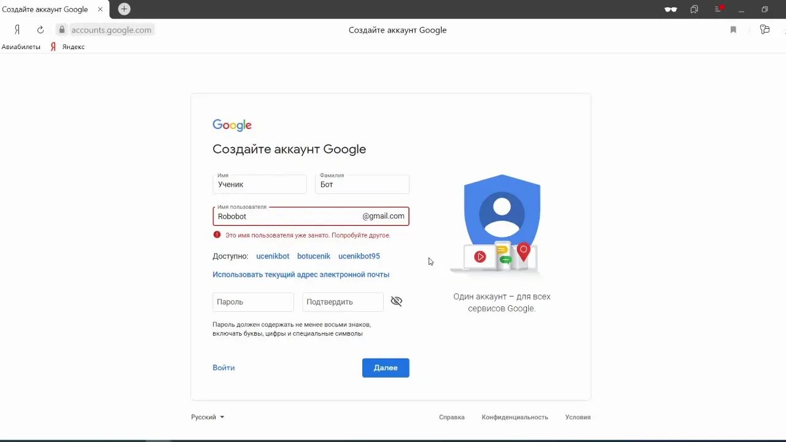Open the 'Условия' terms link
786x442 pixels.
tap(578, 417)
